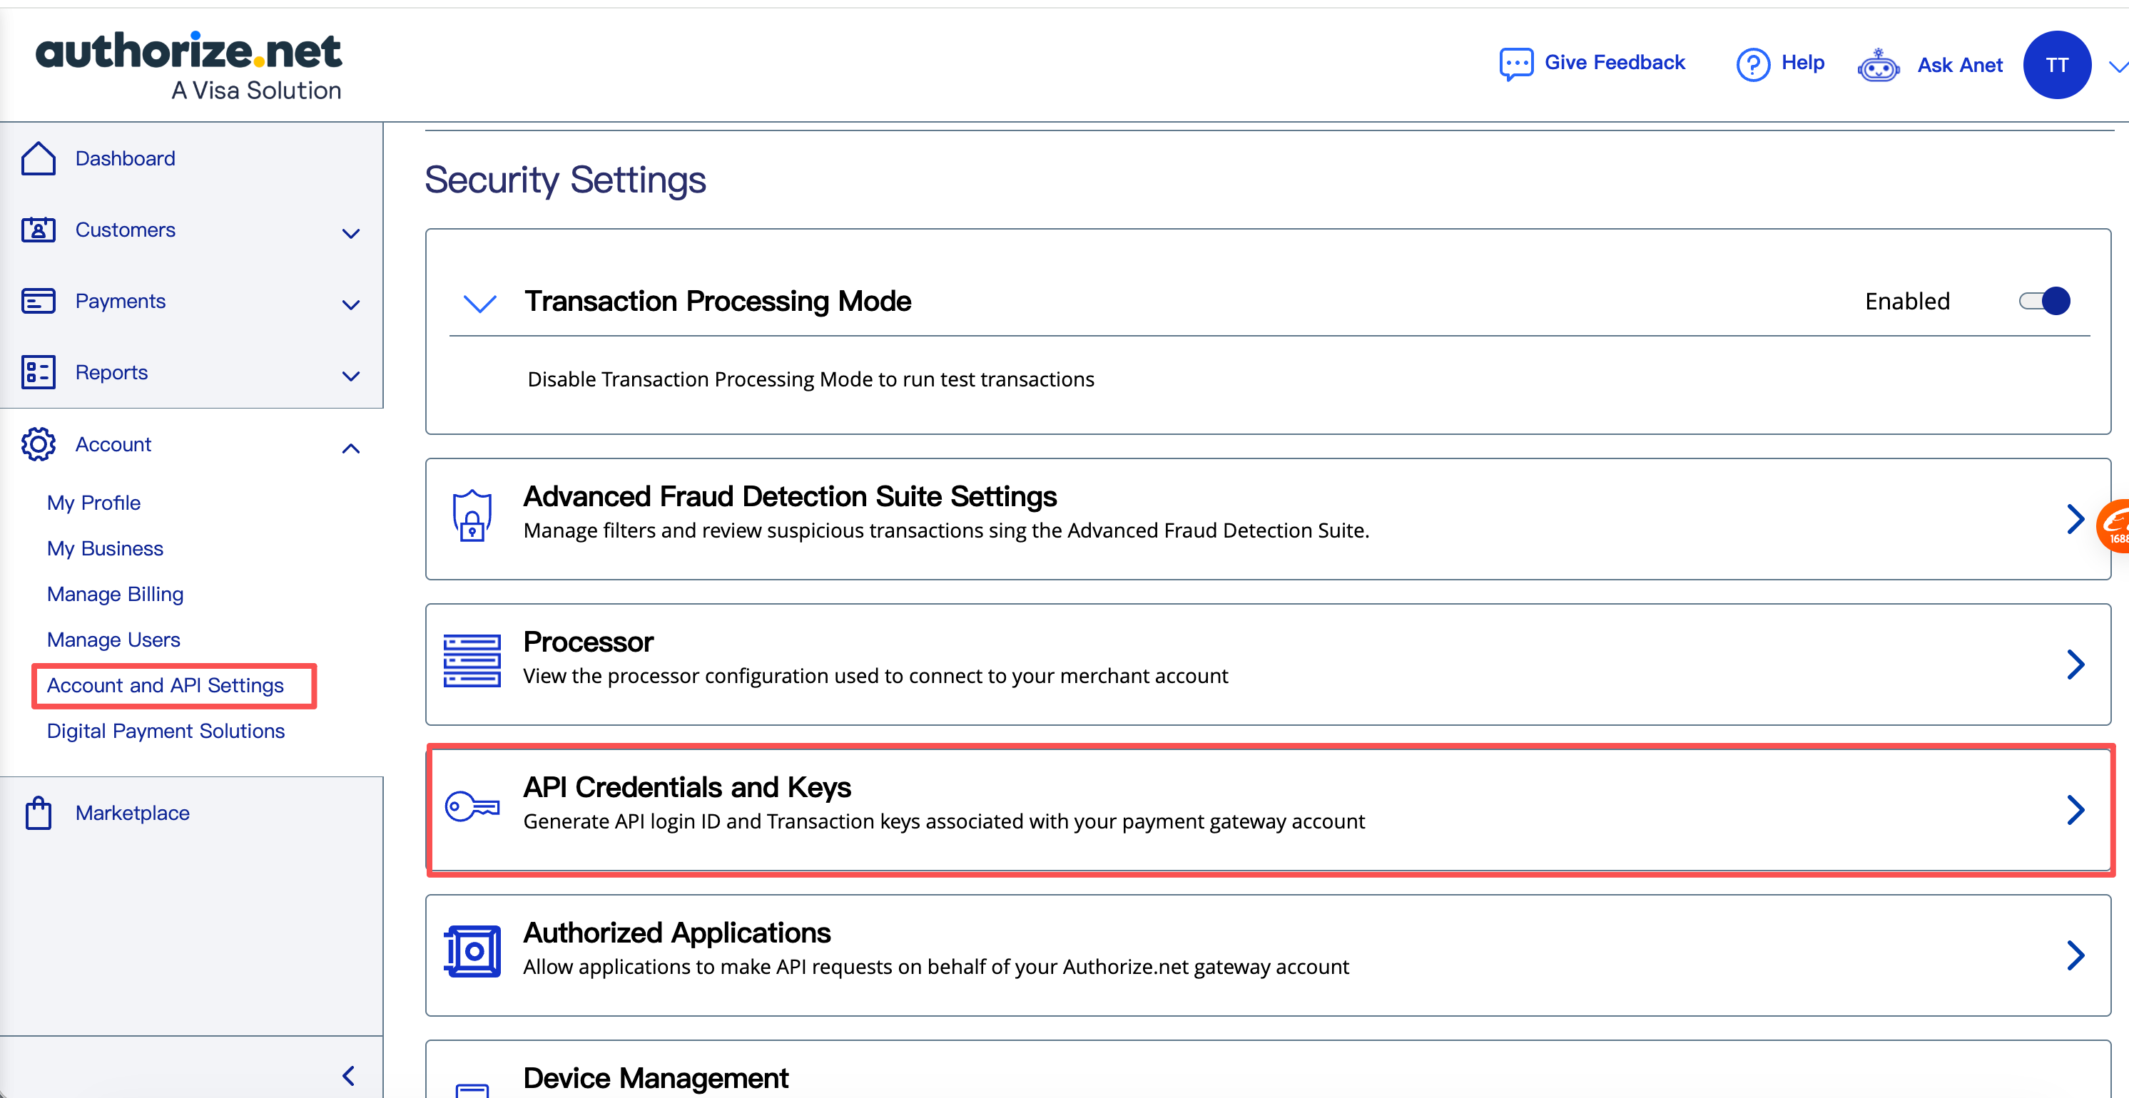Open Processor row right arrow
2129x1098 pixels.
[2075, 665]
